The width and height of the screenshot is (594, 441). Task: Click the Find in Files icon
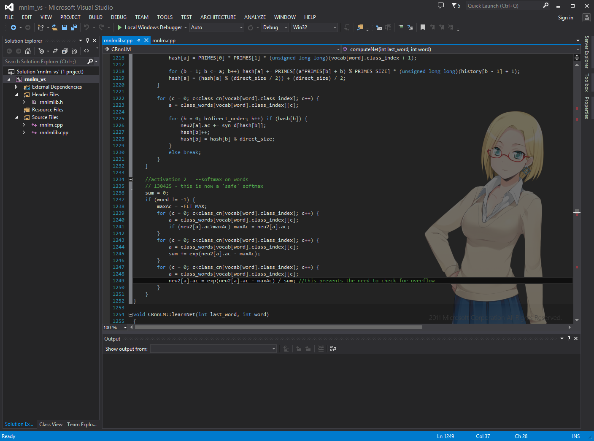[360, 27]
